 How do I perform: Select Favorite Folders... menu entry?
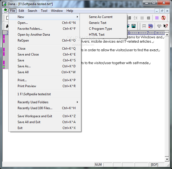(x=45, y=29)
